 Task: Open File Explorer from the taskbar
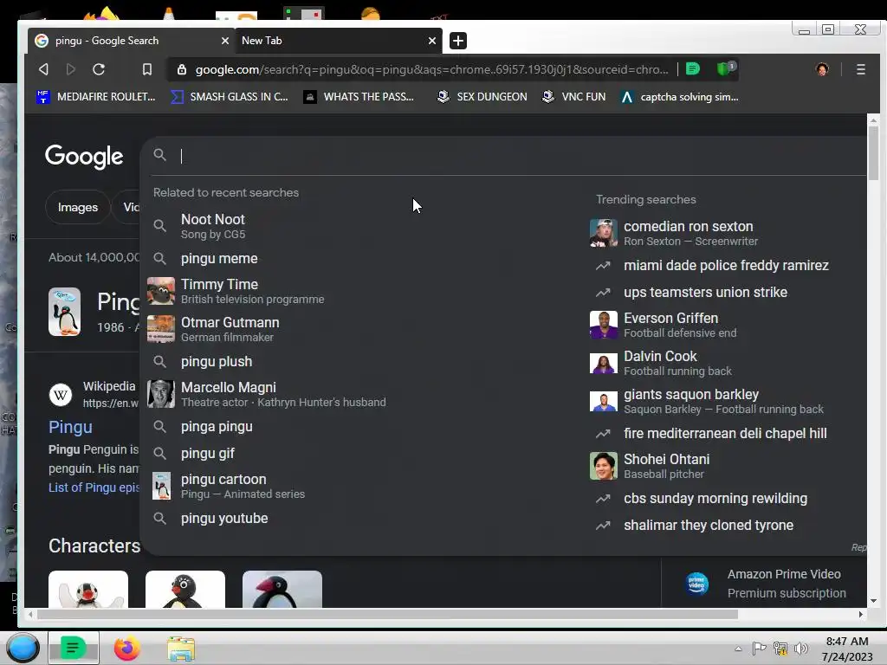181,648
